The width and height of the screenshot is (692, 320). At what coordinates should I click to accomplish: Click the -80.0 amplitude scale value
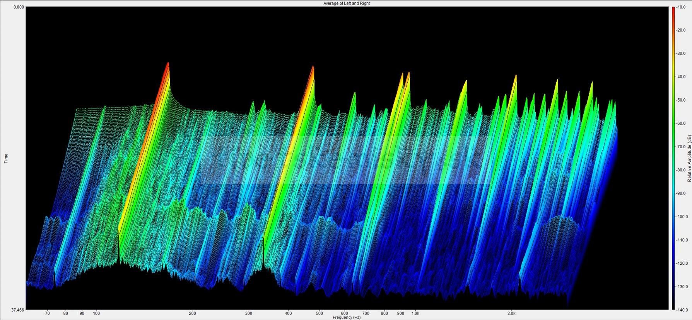pos(681,170)
